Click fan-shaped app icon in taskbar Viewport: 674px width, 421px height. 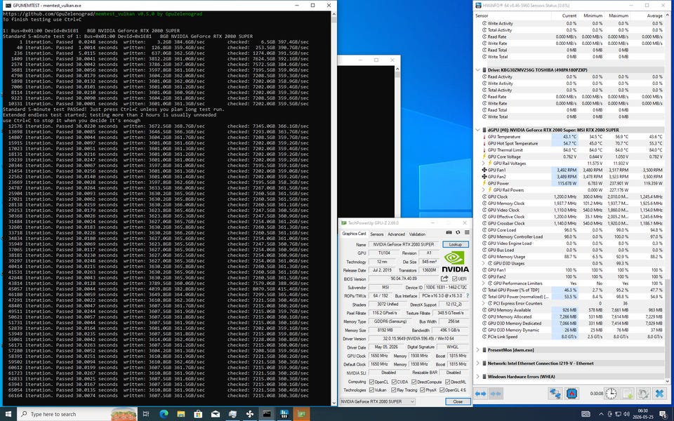[x=250, y=414]
